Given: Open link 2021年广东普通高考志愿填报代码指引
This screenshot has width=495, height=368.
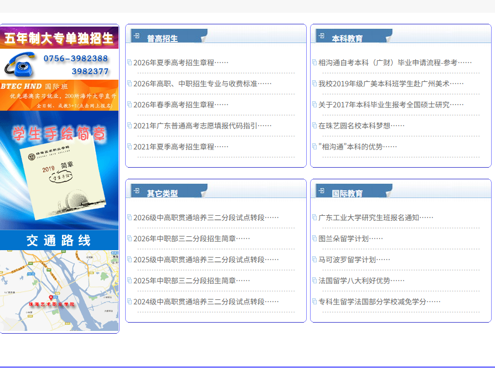Looking at the screenshot, I should tap(202, 126).
